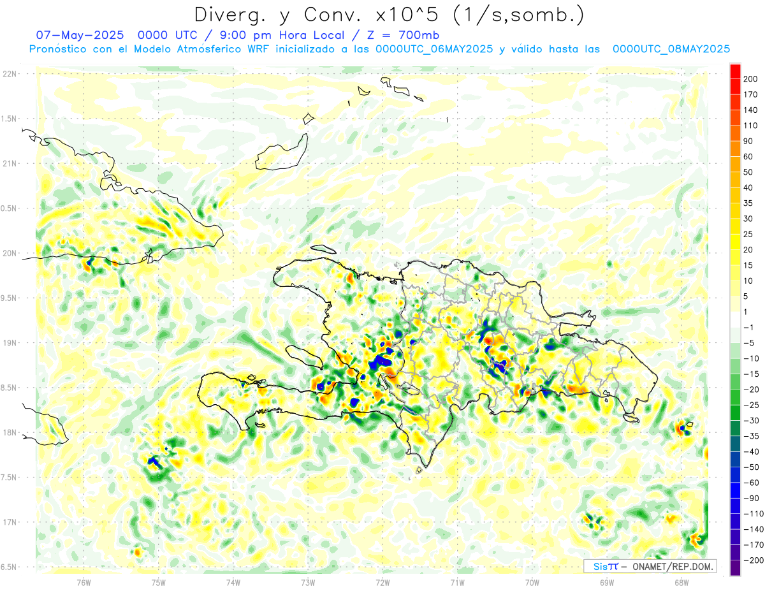Click the "68W" longitude label
This screenshot has height=591, width=765.
click(x=681, y=582)
